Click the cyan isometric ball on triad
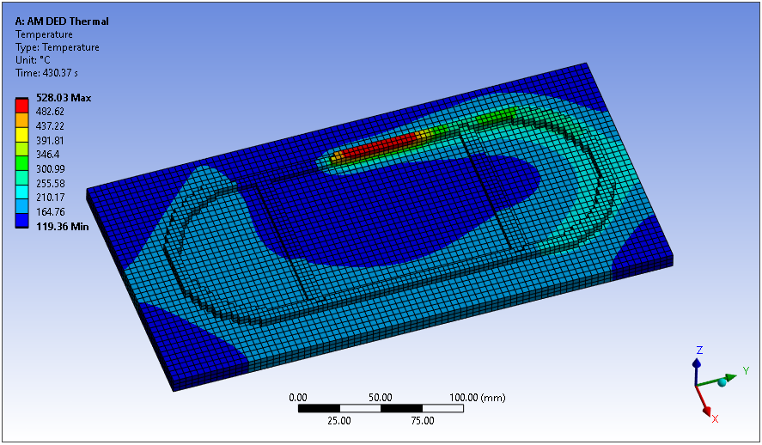The image size is (762, 445). coord(722,383)
